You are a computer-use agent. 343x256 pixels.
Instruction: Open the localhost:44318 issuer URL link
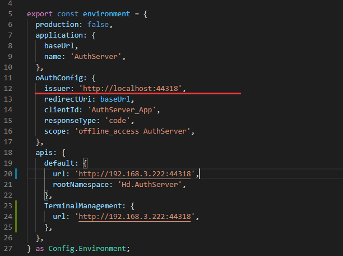[132, 88]
